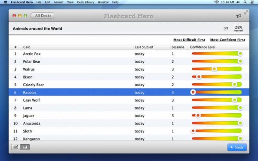Click the Wi-Fi status icon

tap(216, 2)
